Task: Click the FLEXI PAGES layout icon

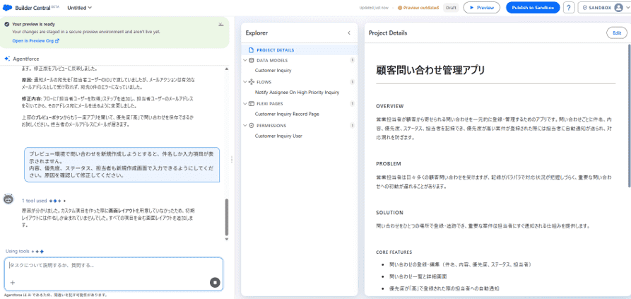Action: coord(252,104)
